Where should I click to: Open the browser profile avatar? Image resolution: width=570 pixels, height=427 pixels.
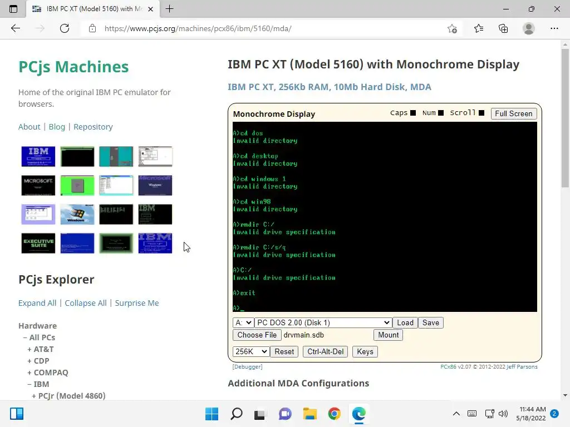pyautogui.click(x=529, y=28)
